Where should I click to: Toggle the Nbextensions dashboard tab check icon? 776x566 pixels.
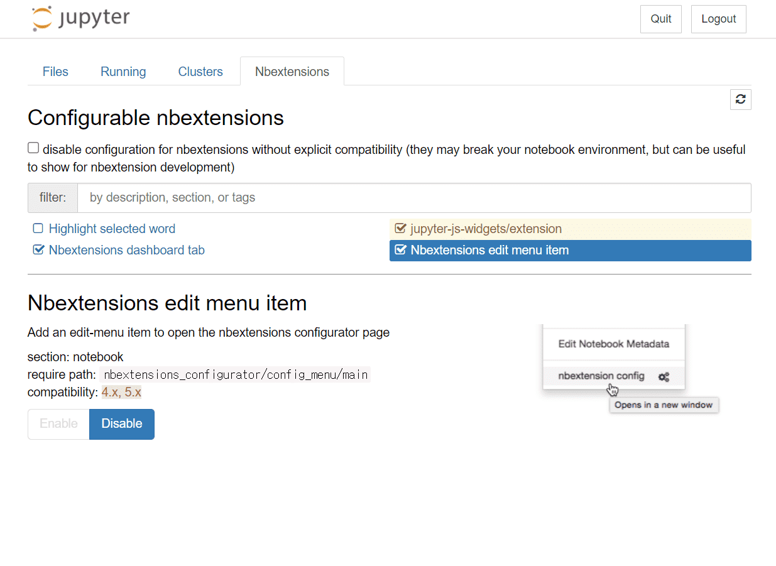(38, 250)
